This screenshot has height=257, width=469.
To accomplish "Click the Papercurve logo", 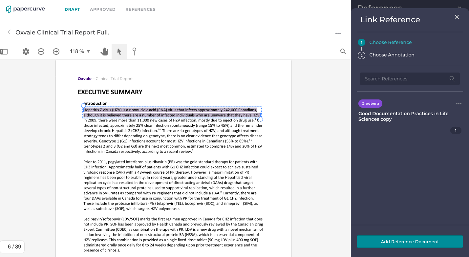I will 26,9.
